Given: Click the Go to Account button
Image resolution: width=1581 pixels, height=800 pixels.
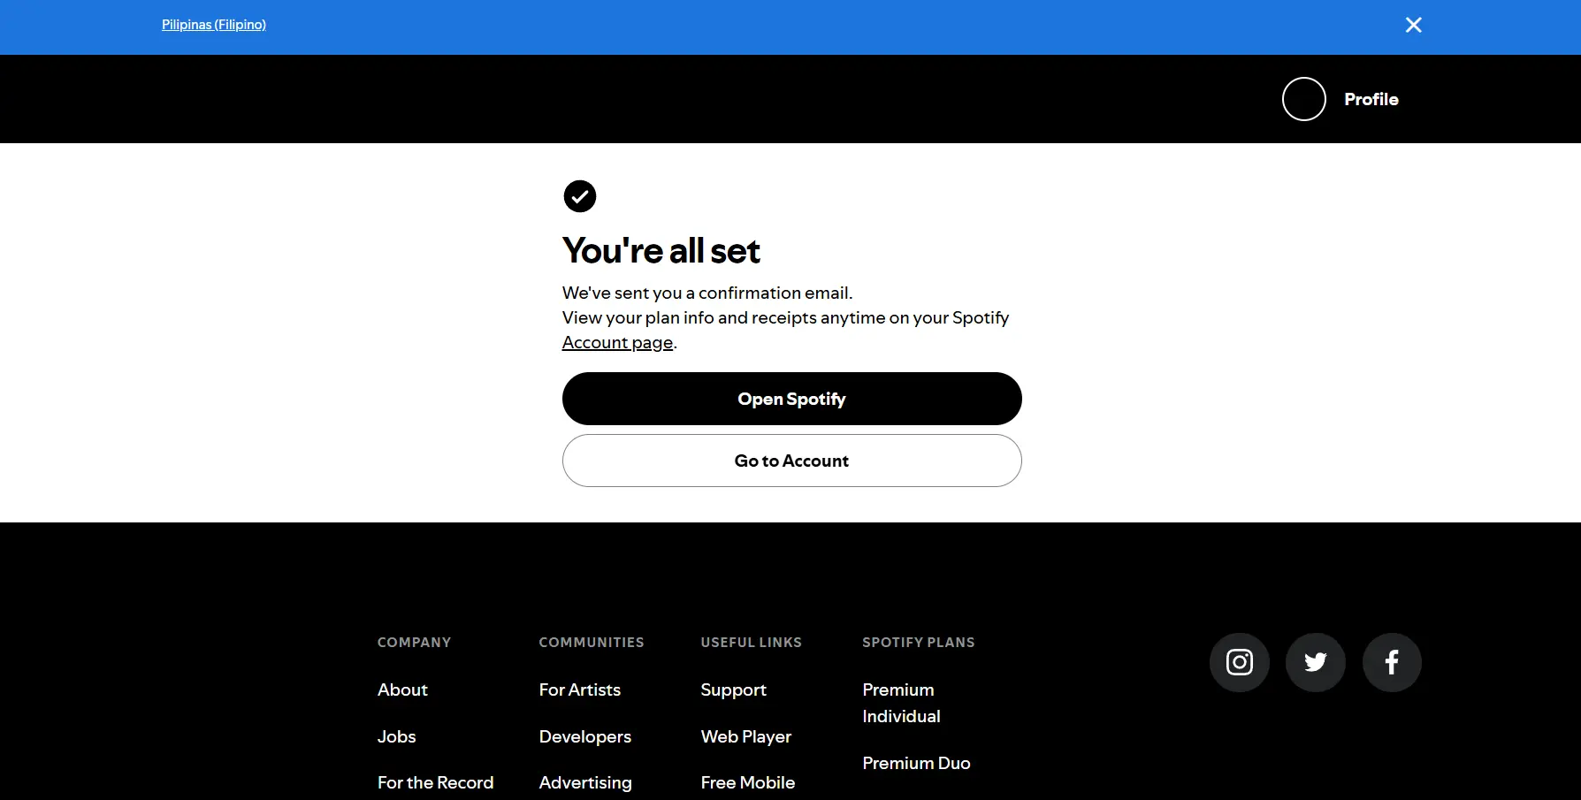Looking at the screenshot, I should coord(792,461).
